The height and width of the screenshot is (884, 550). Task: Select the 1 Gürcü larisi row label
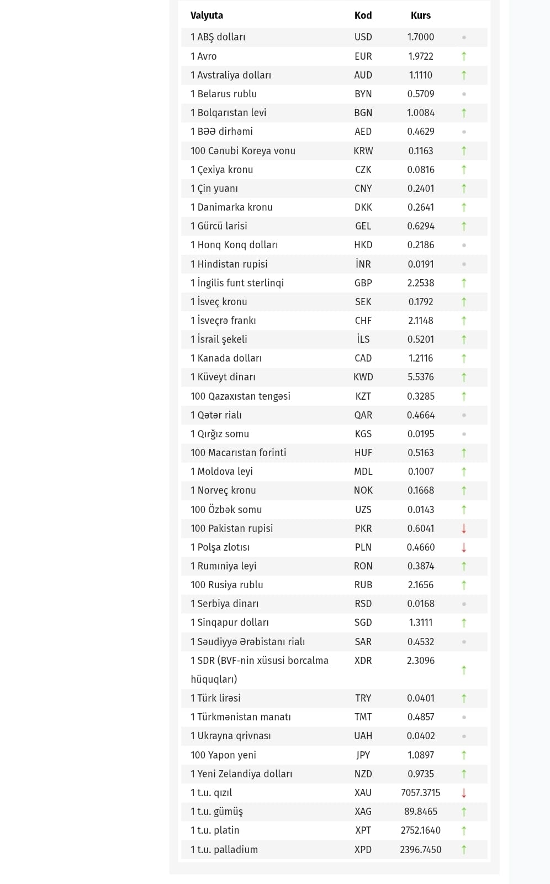[x=219, y=226]
